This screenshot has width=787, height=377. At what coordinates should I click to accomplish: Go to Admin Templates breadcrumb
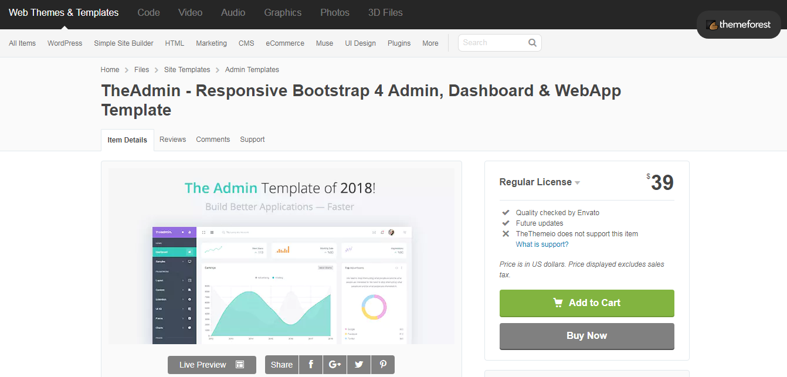point(252,70)
